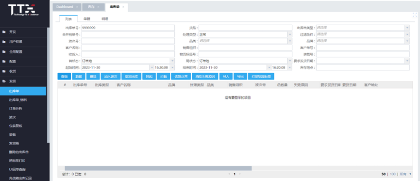Click the 出库单号 input field with 9999999
Screen dimensions: 420x181
(x=128, y=28)
